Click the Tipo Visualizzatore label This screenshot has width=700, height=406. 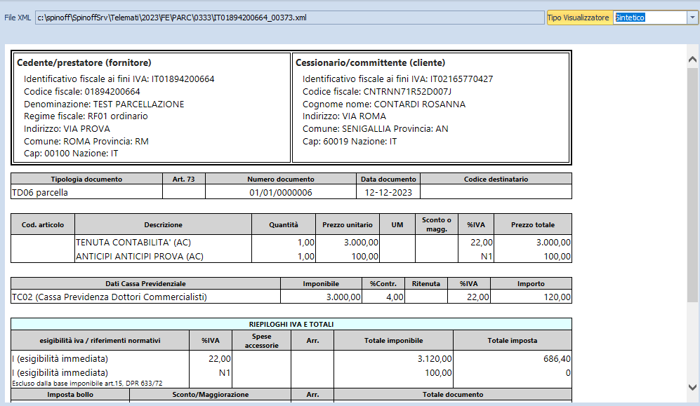[x=578, y=18]
